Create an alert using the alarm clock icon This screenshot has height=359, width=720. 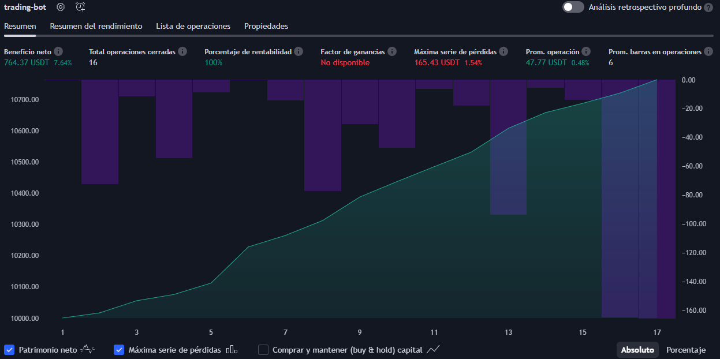[x=80, y=7]
